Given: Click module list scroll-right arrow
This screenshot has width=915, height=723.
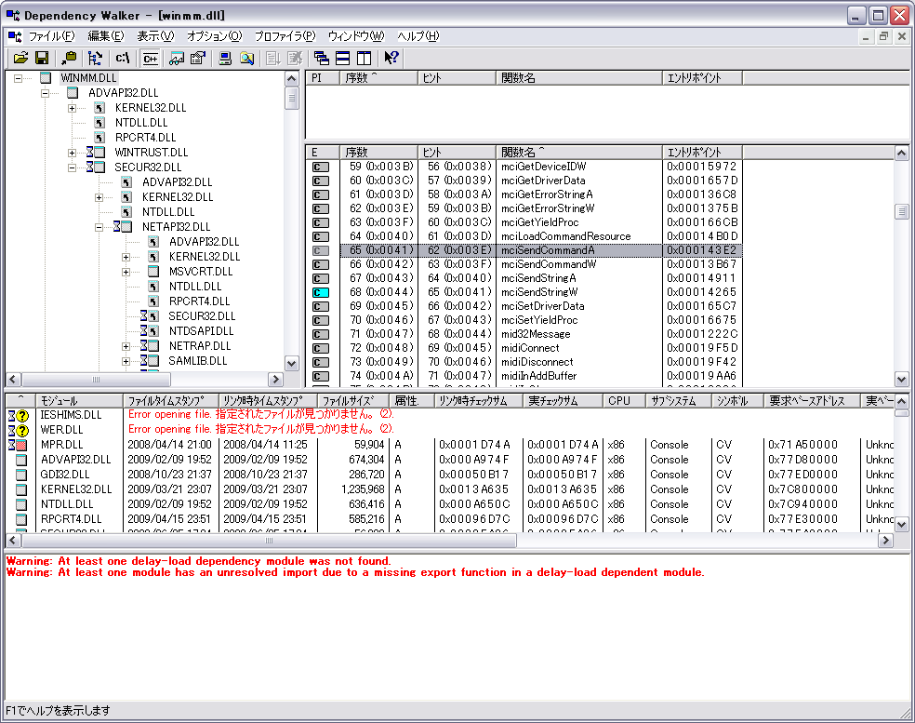Looking at the screenshot, I should [x=886, y=541].
